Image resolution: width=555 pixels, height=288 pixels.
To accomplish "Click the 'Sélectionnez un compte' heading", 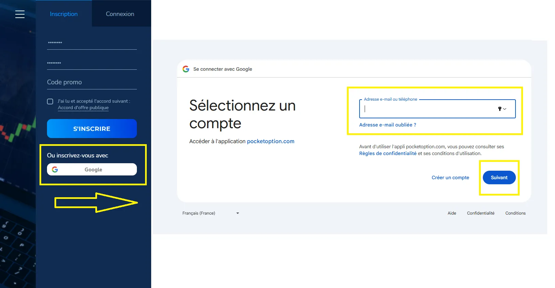I will (x=242, y=114).
